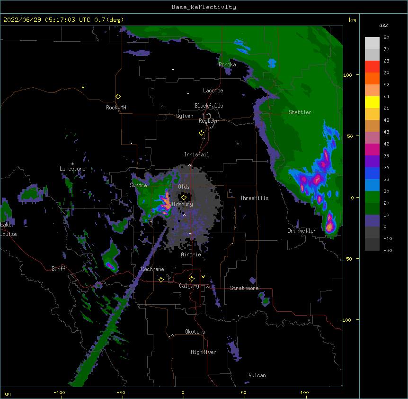408x399 pixels.
Task: Click the Base_Reflectivity title
Action: coord(204,7)
